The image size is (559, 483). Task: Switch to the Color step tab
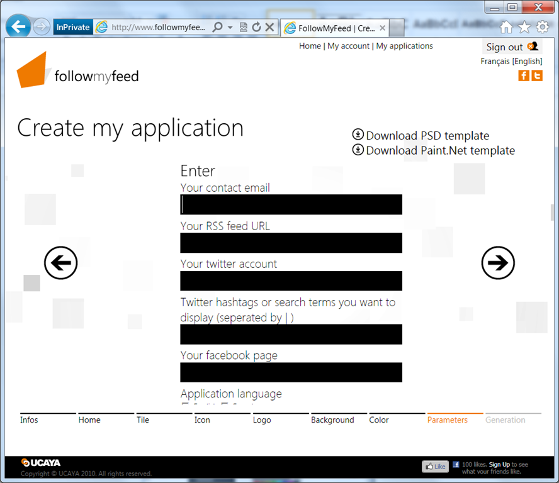(379, 419)
